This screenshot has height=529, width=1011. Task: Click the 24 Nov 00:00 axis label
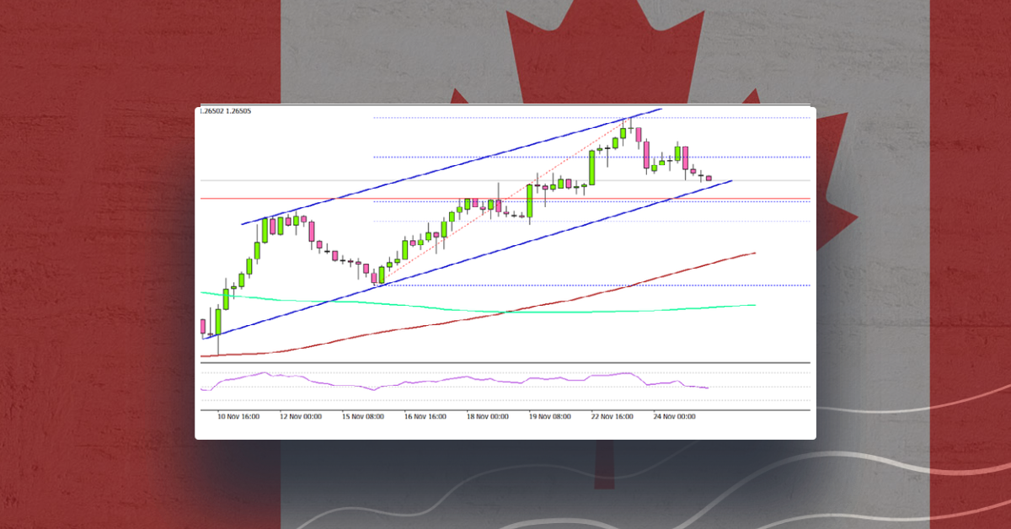tap(675, 414)
